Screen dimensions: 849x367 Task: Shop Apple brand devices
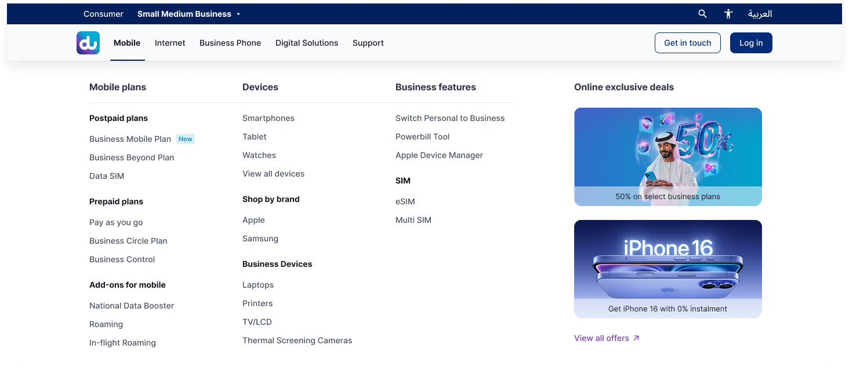pos(253,220)
